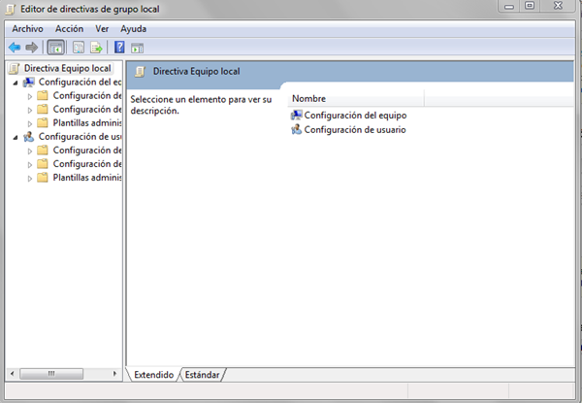Click the computer icon of Configuración del equipo in tree

point(29,83)
